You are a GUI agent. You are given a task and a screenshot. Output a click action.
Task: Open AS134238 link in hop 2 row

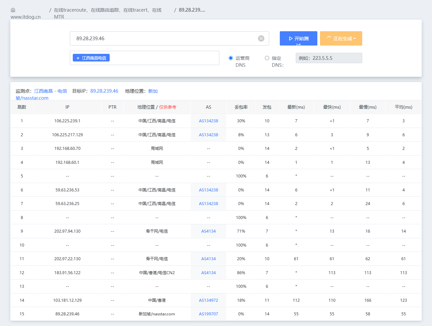point(208,135)
